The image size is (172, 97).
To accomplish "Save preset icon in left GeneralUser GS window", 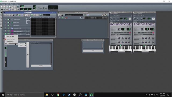I will [130, 19].
